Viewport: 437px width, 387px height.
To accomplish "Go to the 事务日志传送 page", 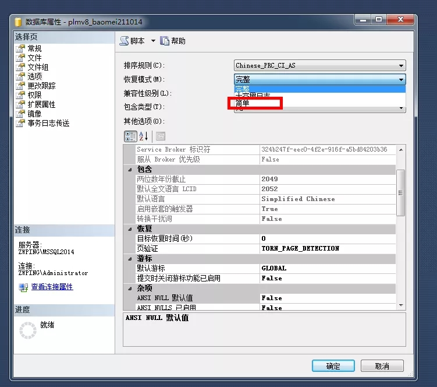I will (x=48, y=124).
